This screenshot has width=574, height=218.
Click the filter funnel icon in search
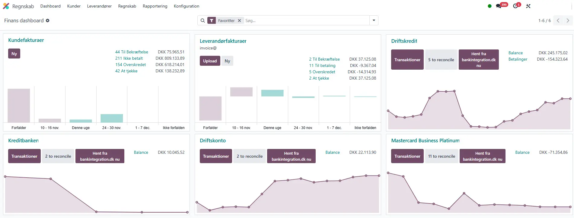coord(212,21)
